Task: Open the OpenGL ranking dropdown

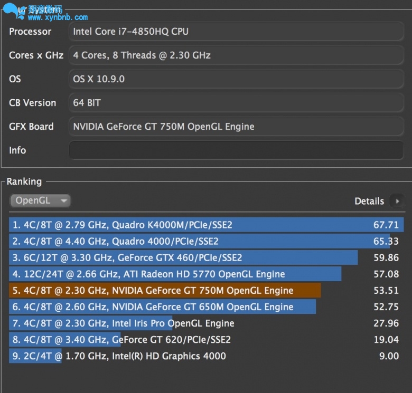Action: pyautogui.click(x=40, y=200)
